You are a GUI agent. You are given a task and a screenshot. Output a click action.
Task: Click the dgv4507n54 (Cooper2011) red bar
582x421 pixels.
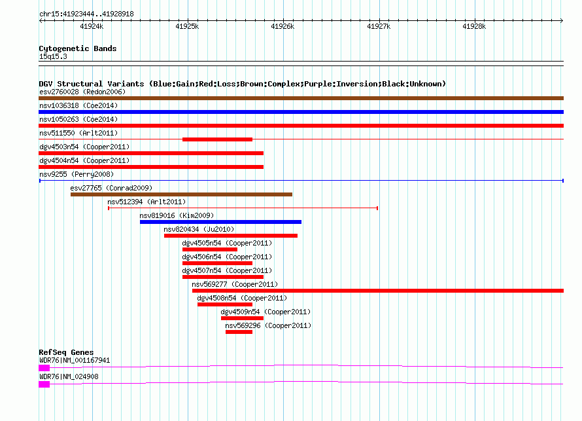point(223,277)
